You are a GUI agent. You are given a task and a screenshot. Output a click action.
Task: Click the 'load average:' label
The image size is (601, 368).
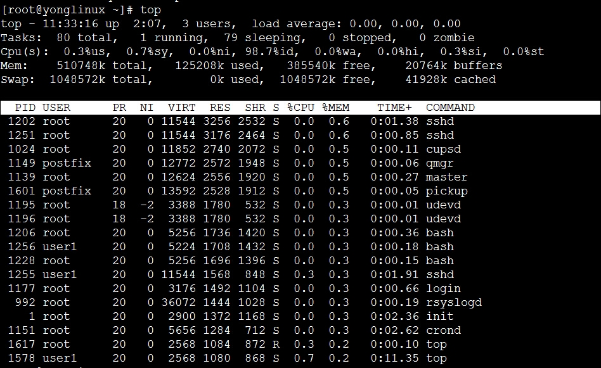tap(297, 23)
